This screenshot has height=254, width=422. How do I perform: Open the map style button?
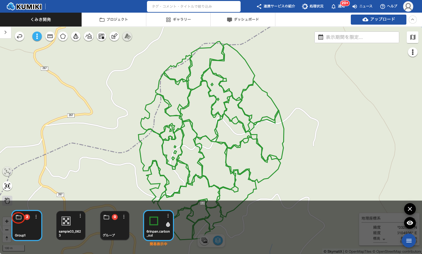(413, 37)
